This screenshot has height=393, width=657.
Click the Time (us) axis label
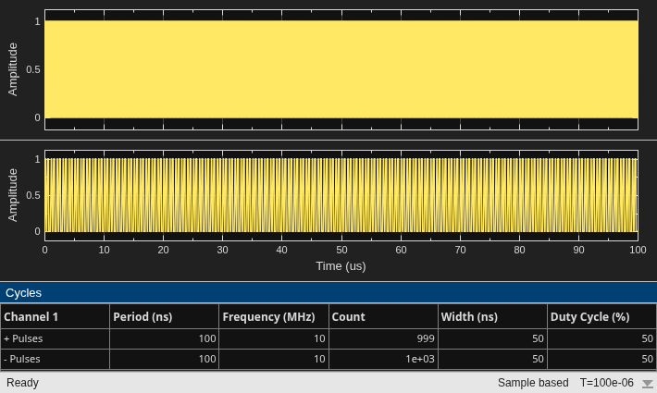[x=341, y=266]
